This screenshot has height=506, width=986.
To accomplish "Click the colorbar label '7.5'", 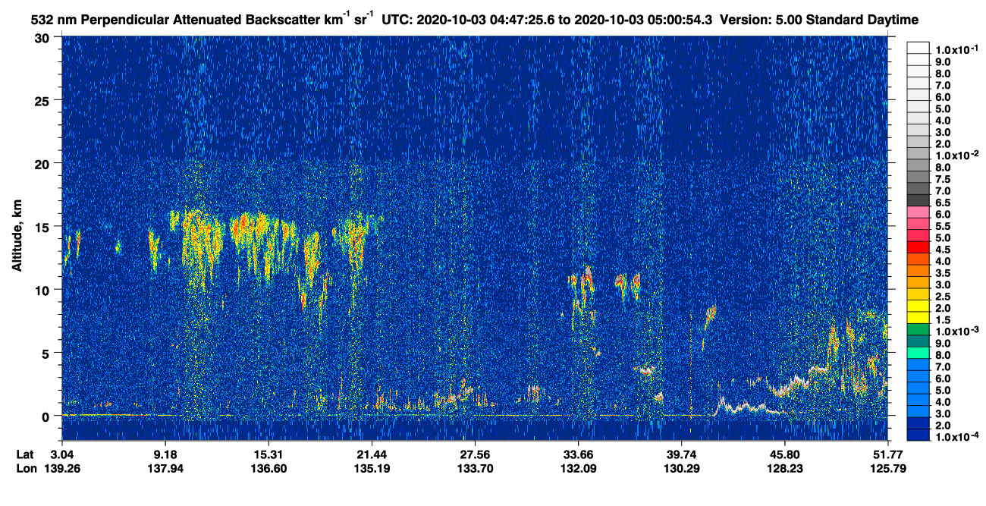I will pos(943,179).
